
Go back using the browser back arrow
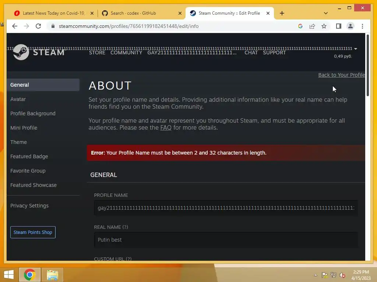[15, 26]
